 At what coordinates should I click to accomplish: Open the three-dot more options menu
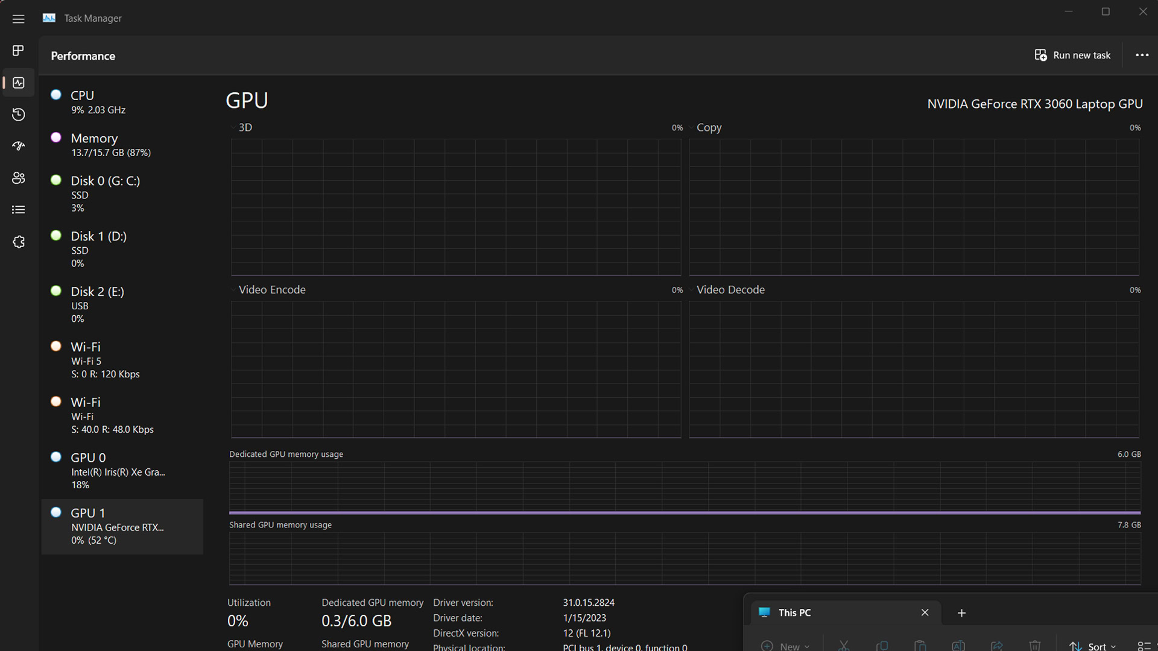click(x=1142, y=55)
